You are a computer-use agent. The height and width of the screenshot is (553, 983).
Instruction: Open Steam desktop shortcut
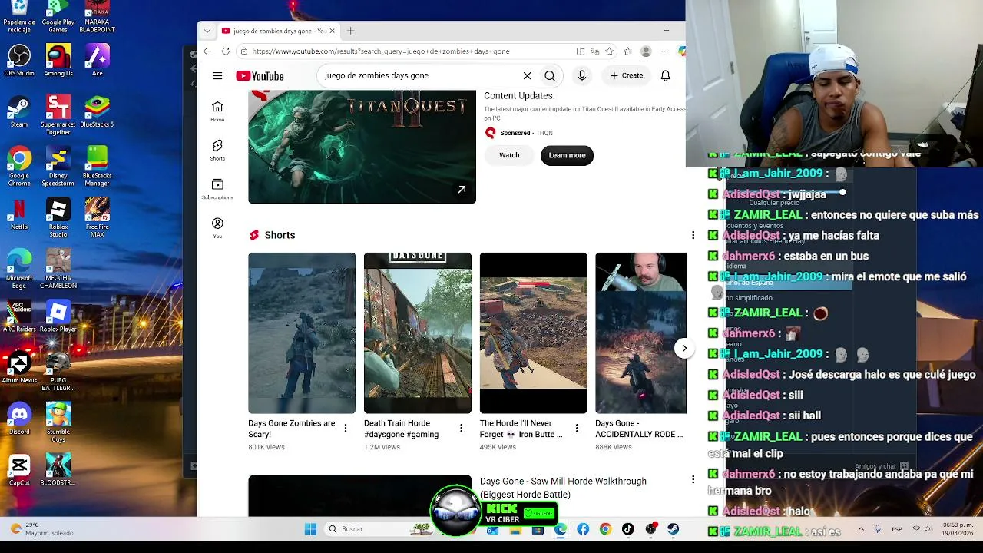pos(19,112)
